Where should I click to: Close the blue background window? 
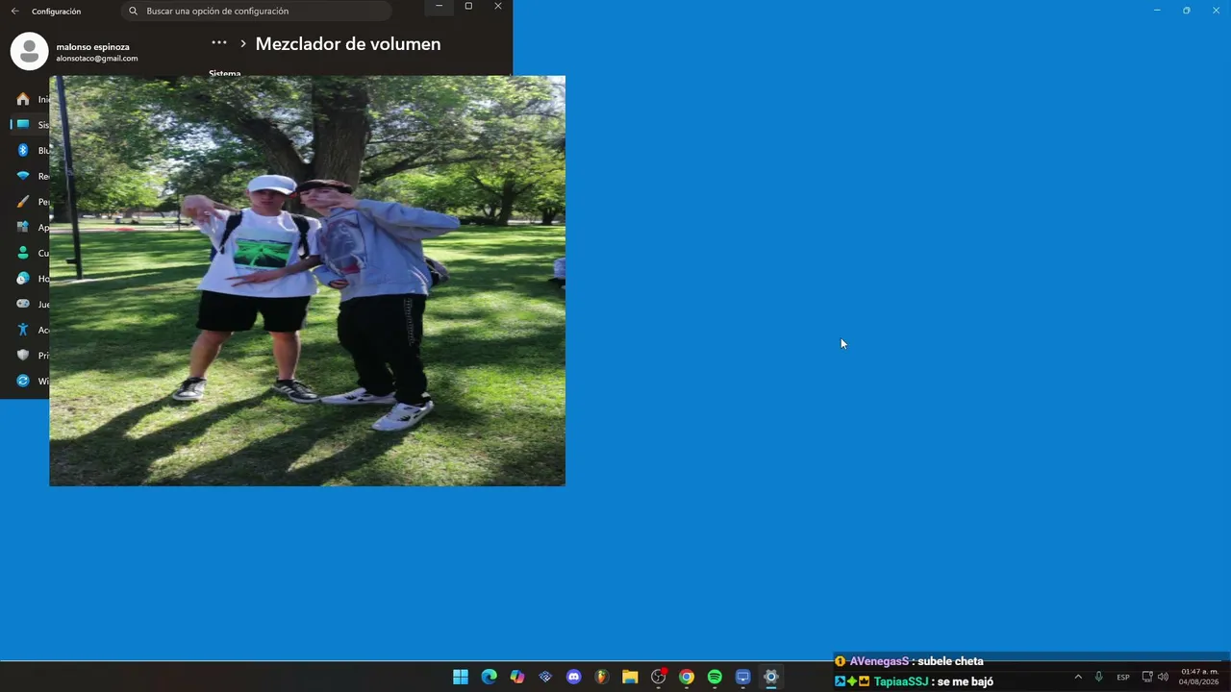(1216, 10)
